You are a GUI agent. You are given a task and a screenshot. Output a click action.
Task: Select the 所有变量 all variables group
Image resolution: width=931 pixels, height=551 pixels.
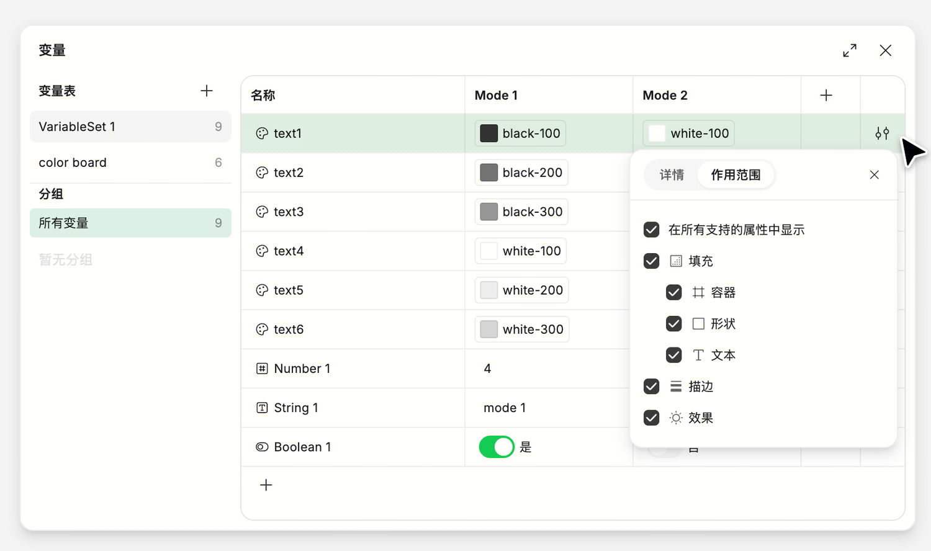[130, 223]
